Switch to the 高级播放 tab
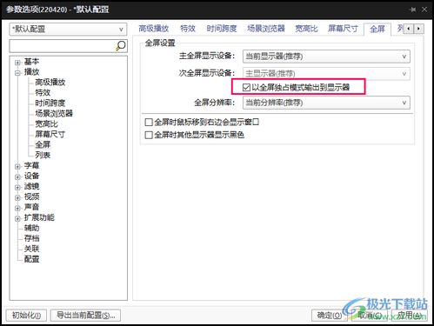434x326 pixels. pyautogui.click(x=153, y=29)
